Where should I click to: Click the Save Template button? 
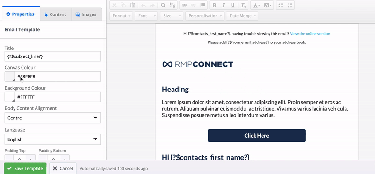(x=25, y=168)
